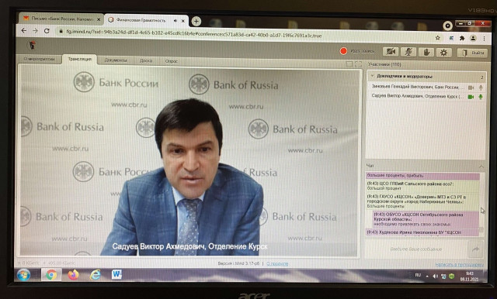Click the video window mode icon
497x299 pixels.
click(349, 64)
